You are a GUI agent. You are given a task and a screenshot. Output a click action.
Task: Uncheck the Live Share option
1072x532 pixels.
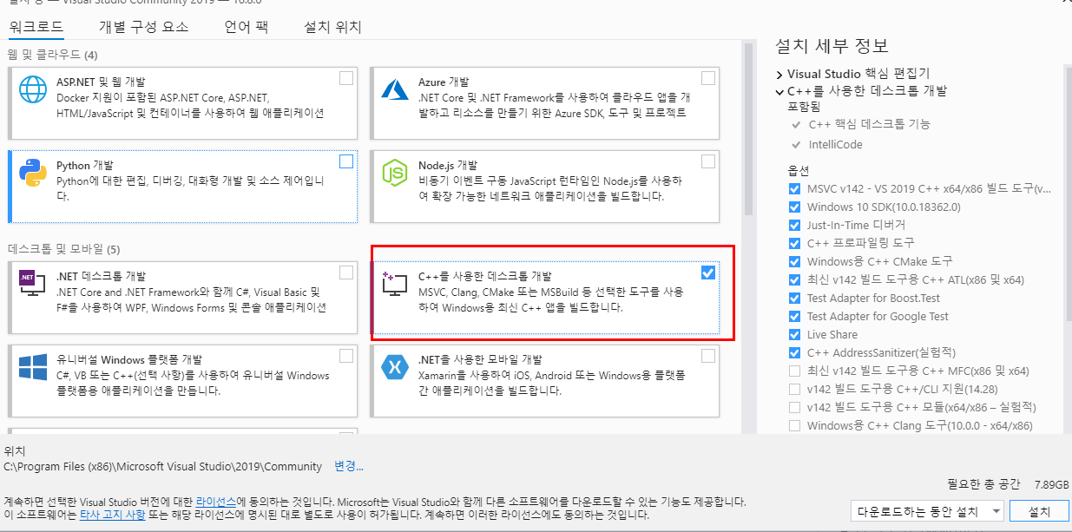tap(794, 334)
